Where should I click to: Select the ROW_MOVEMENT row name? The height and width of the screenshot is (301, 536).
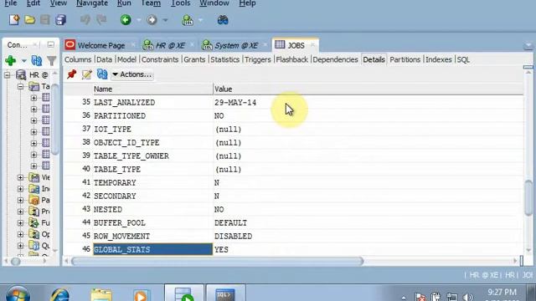coord(121,236)
